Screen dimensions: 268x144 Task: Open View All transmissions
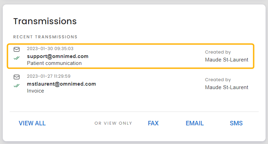[x=32, y=123]
